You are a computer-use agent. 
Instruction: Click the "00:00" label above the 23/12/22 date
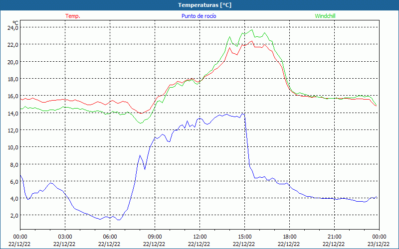click(379, 237)
